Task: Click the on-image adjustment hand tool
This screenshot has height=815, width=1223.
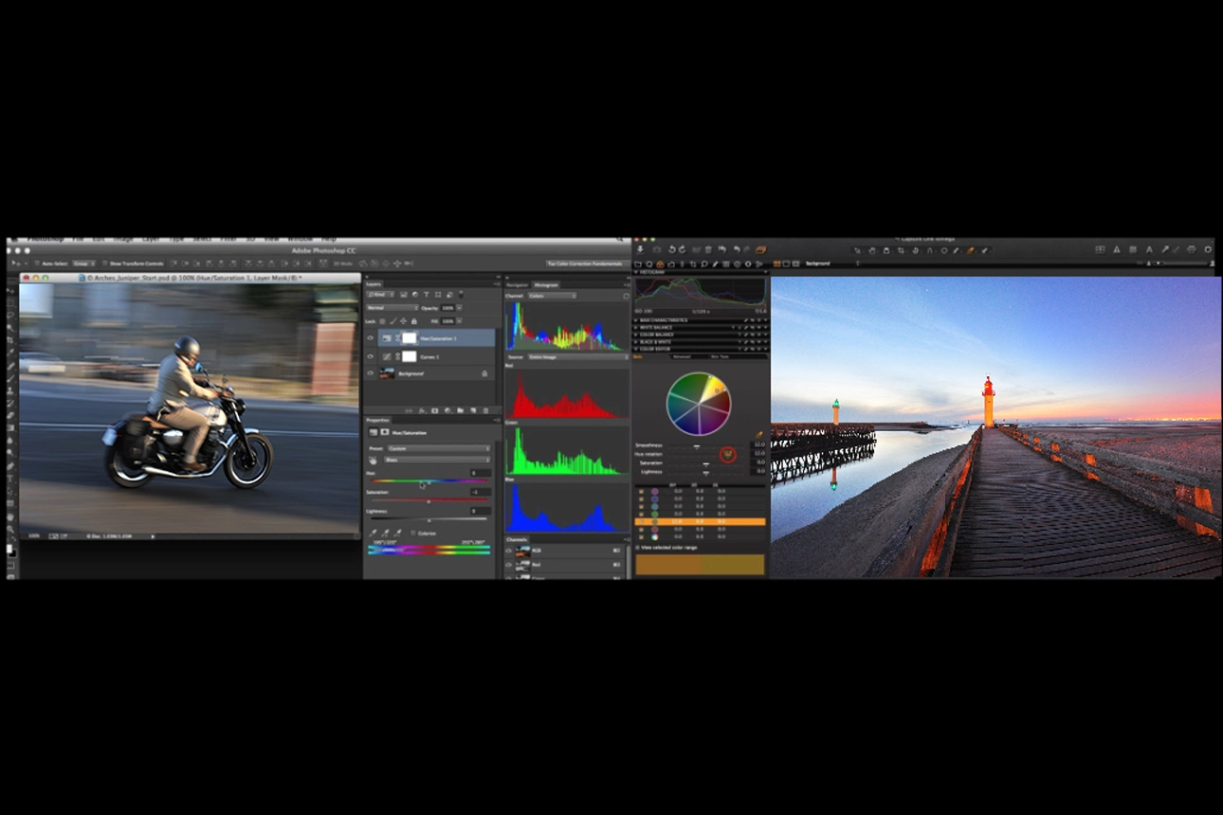Action: [373, 460]
